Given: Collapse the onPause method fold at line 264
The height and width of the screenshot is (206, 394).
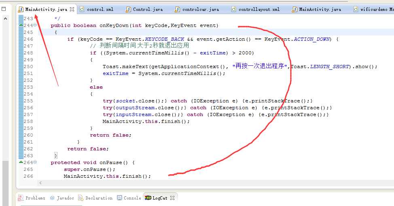Looking at the screenshot, I should point(35,162).
